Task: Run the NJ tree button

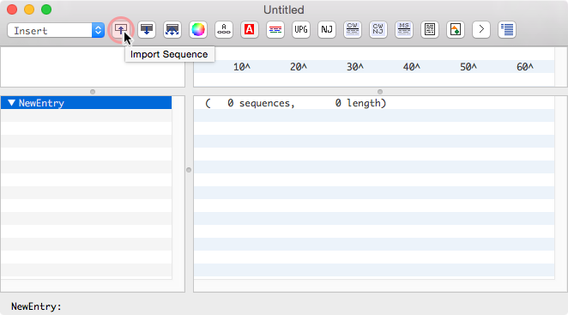Action: (x=327, y=29)
